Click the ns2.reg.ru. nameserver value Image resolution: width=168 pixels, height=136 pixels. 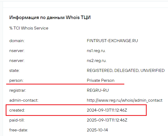coord(97,61)
